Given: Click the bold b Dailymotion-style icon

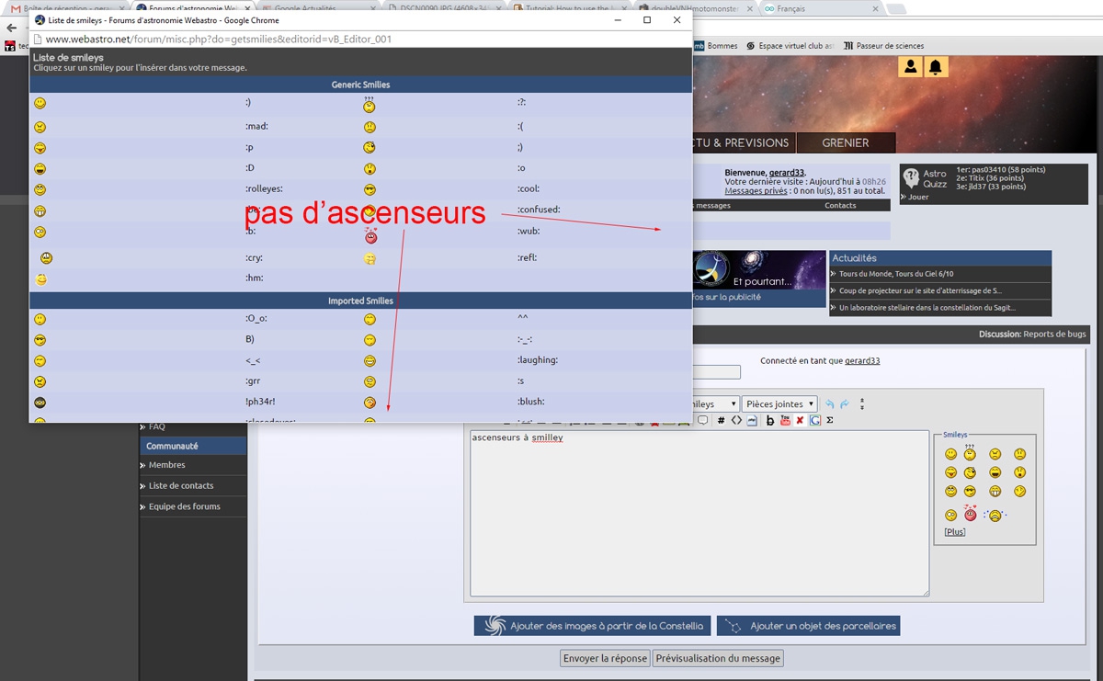Looking at the screenshot, I should pyautogui.click(x=770, y=421).
